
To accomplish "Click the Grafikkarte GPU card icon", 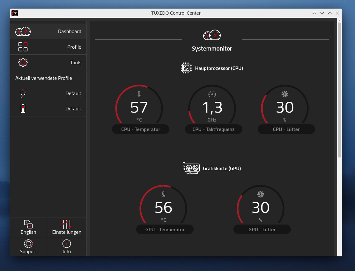I will click(191, 168).
